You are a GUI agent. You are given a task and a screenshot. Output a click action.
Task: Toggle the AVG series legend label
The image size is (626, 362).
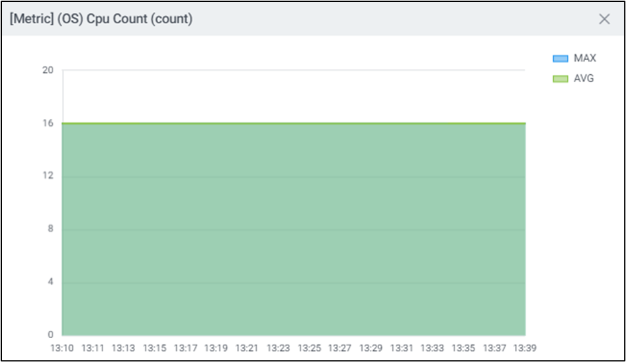coord(584,78)
